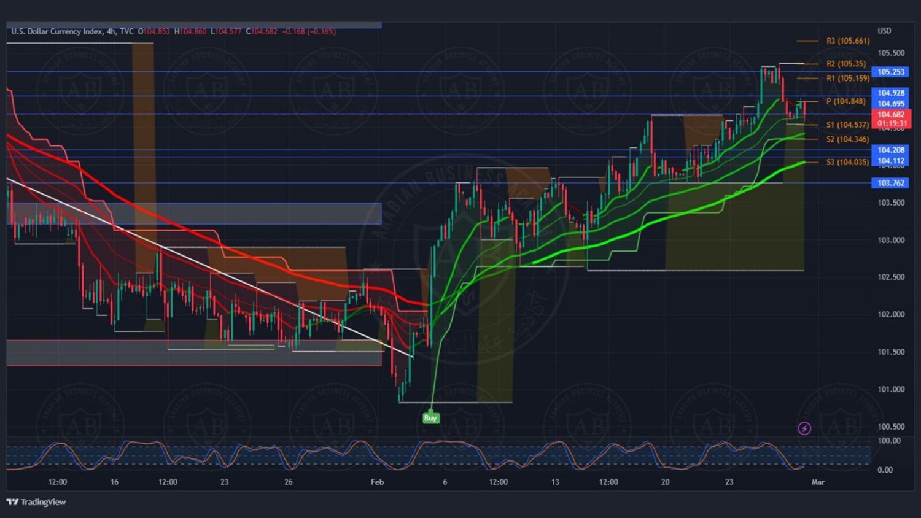
Task: Click the USD currency label
Action: pyautogui.click(x=884, y=31)
